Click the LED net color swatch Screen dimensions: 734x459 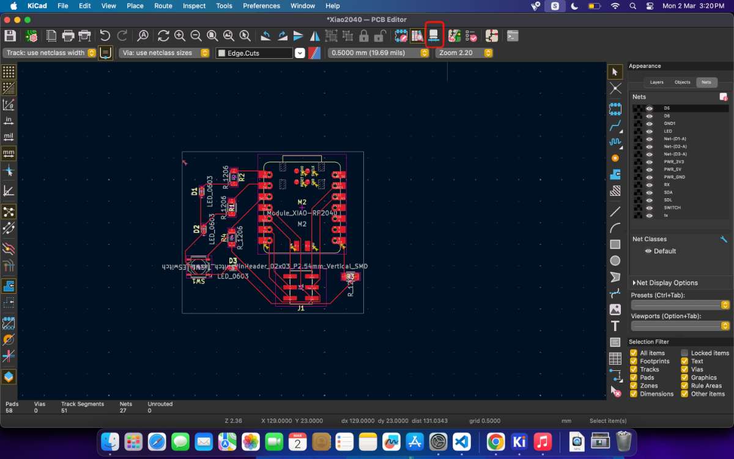click(639, 131)
